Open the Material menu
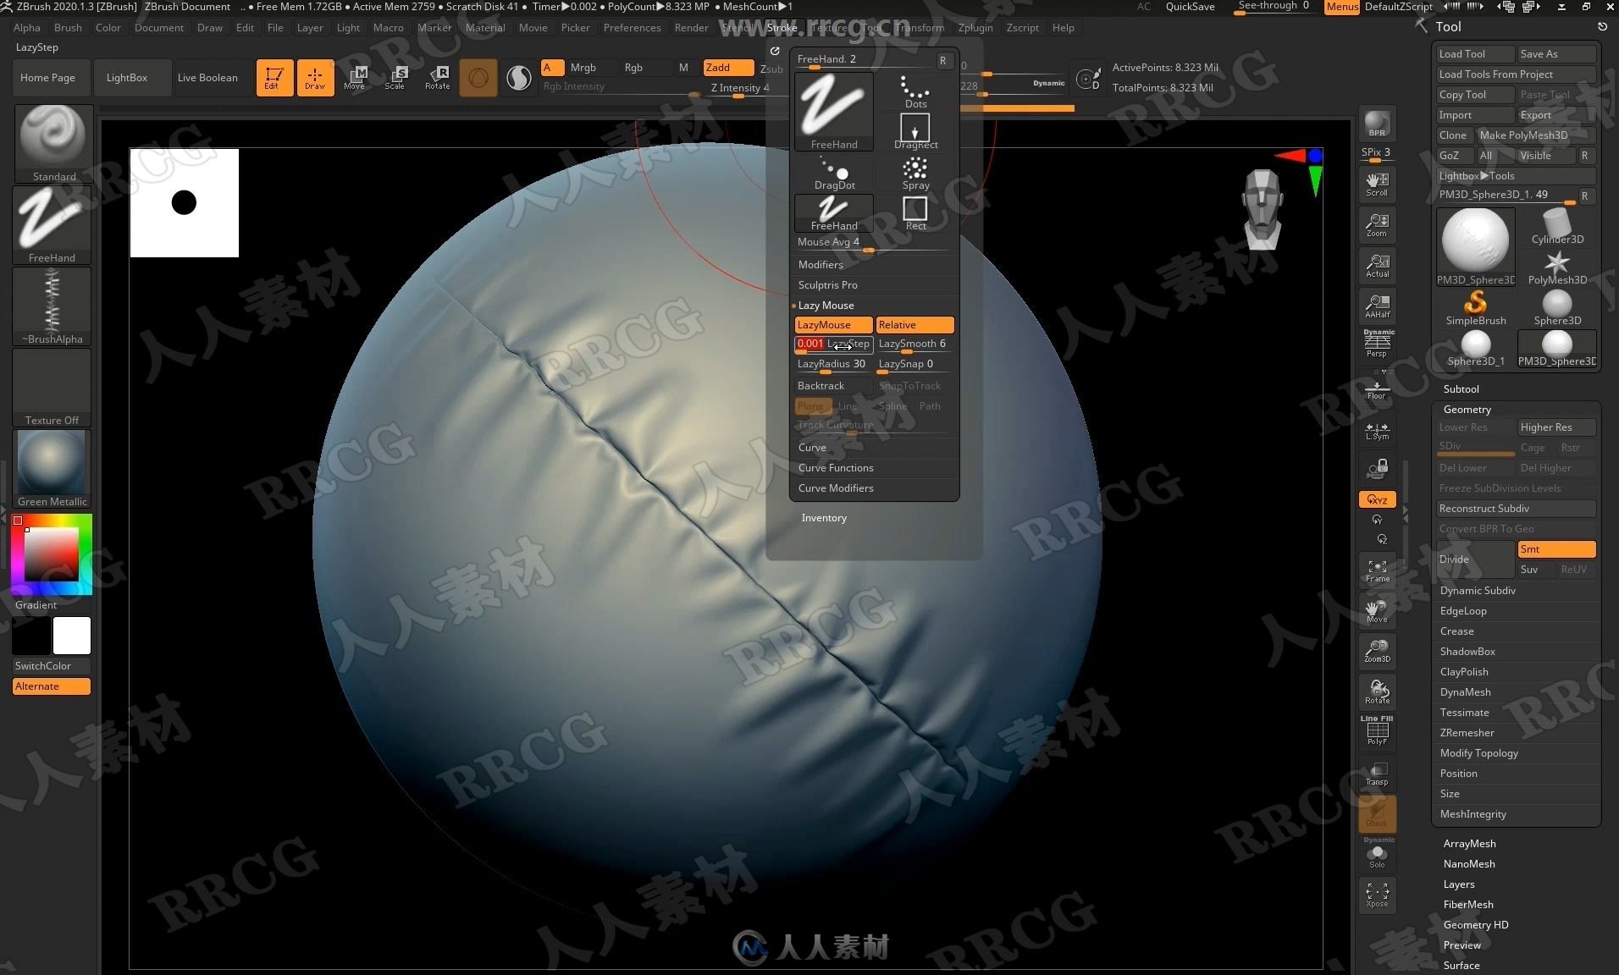 coord(485,28)
